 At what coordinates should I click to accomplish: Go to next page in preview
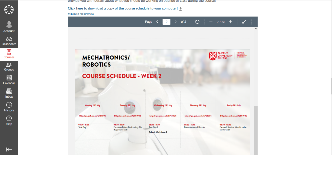(x=175, y=22)
